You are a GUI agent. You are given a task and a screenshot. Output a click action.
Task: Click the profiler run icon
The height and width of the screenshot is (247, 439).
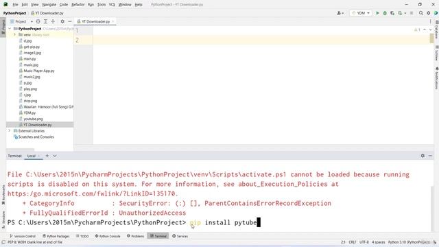tap(400, 13)
